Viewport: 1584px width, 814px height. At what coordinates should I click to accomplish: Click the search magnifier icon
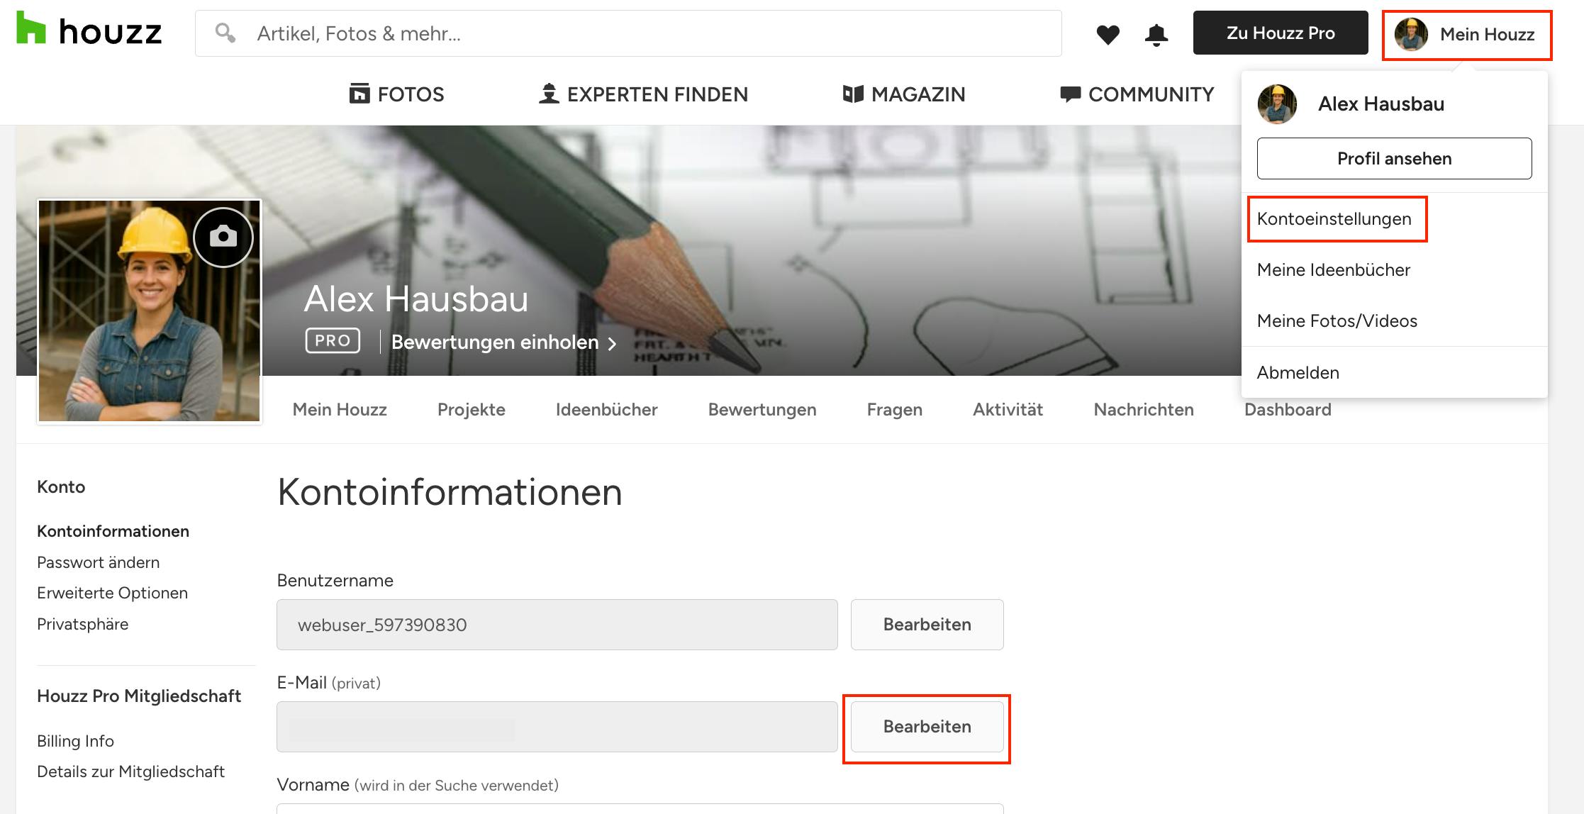(x=225, y=33)
